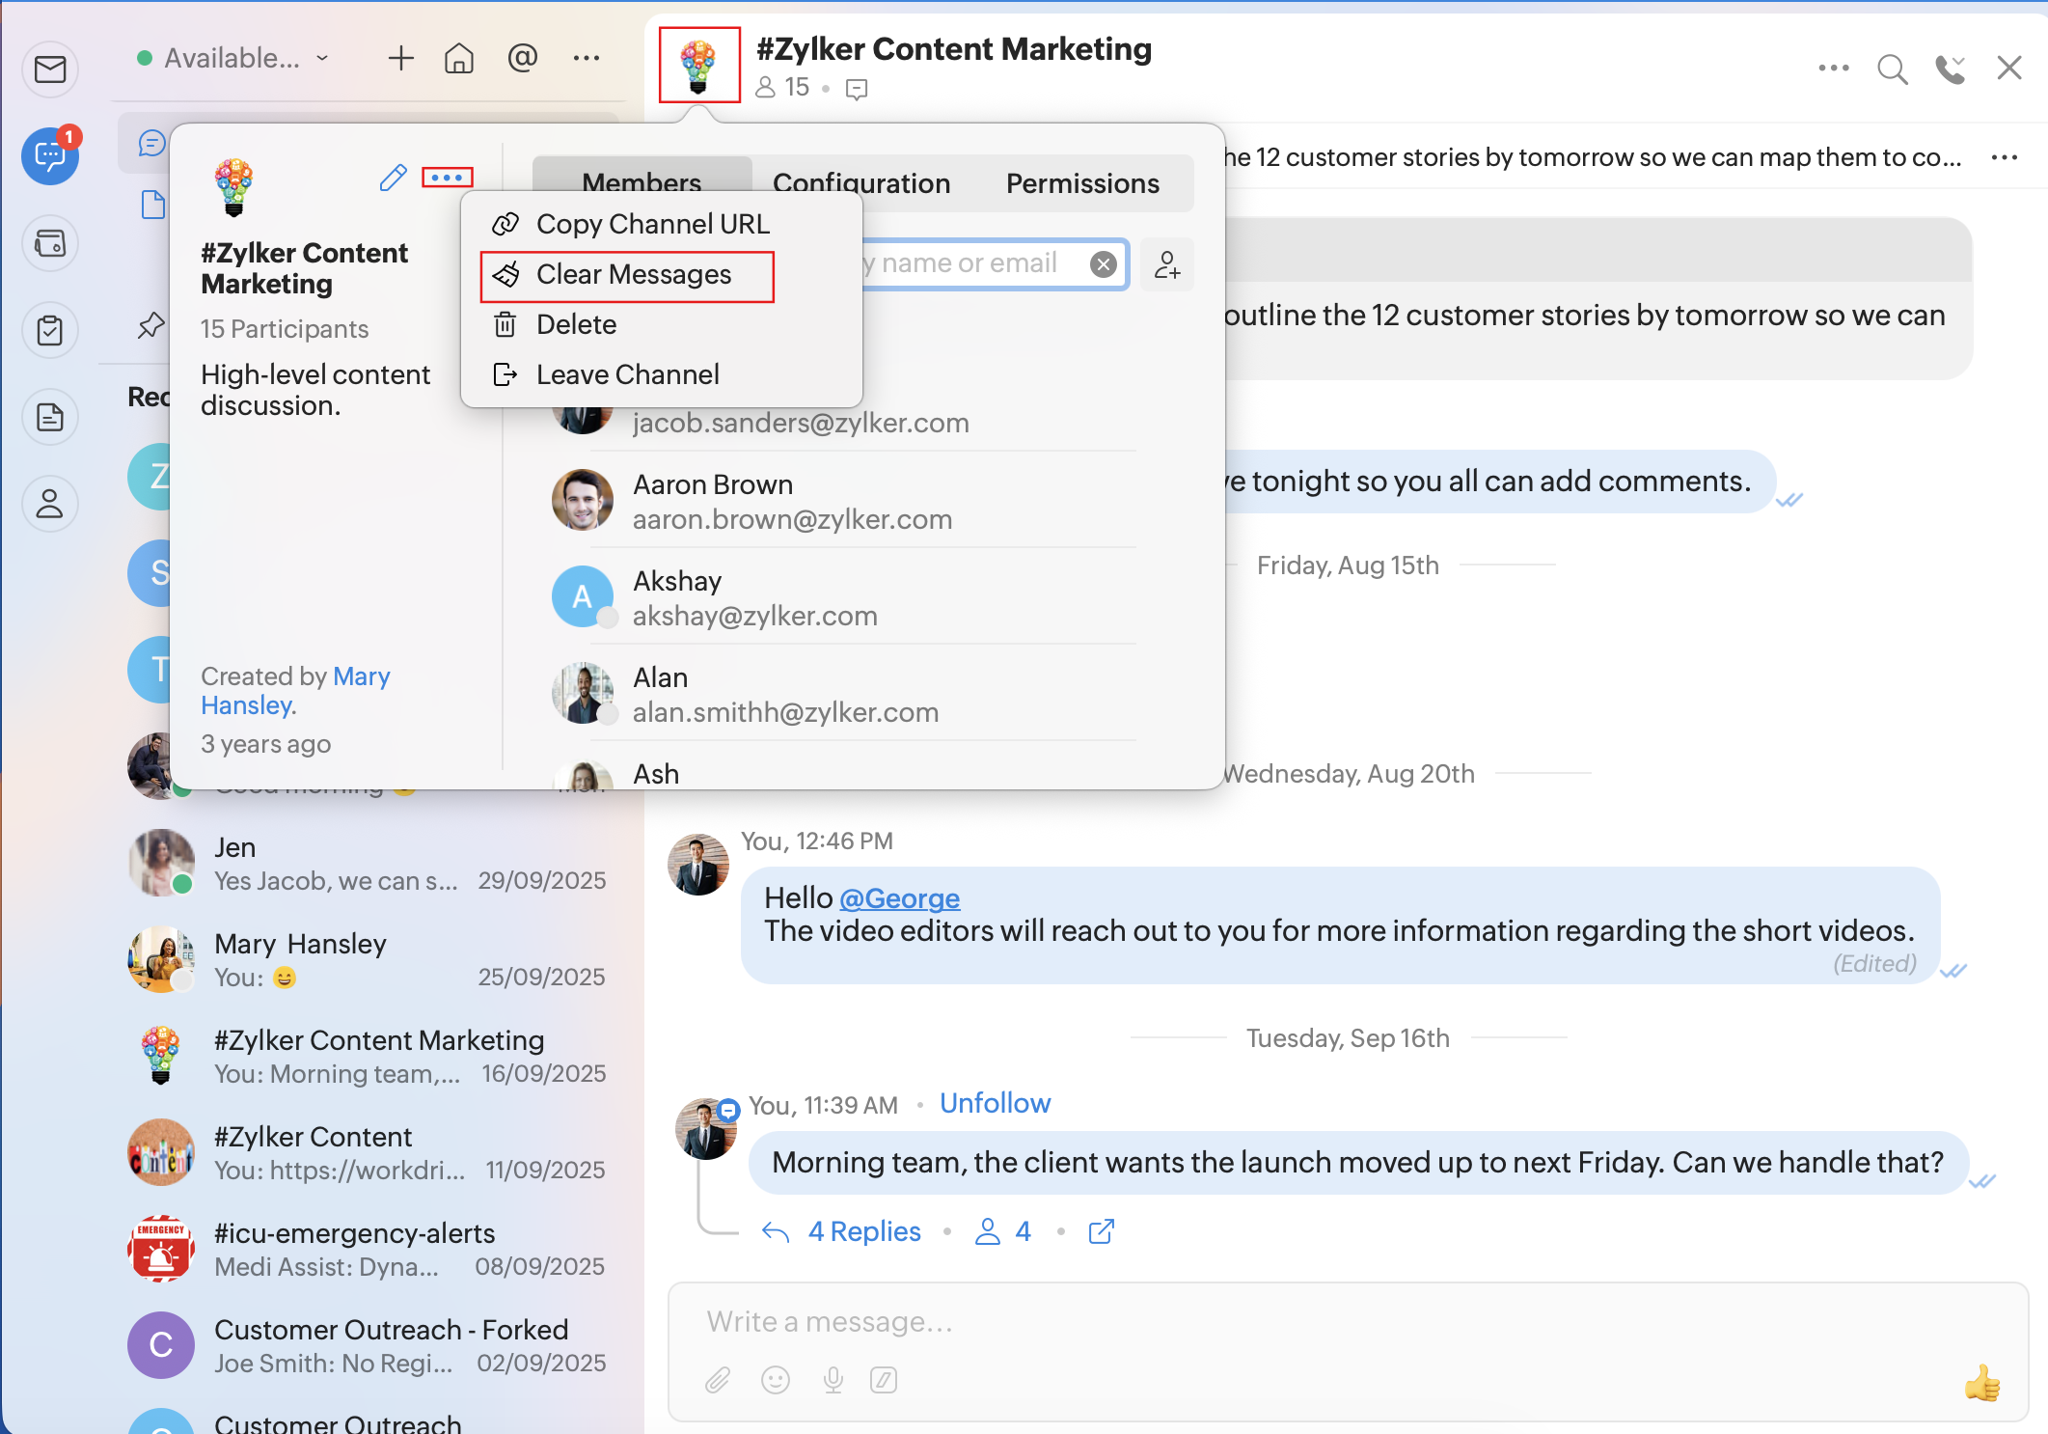Clear the member search field
Viewport: 2048px width, 1434px height.
pos(1104,264)
